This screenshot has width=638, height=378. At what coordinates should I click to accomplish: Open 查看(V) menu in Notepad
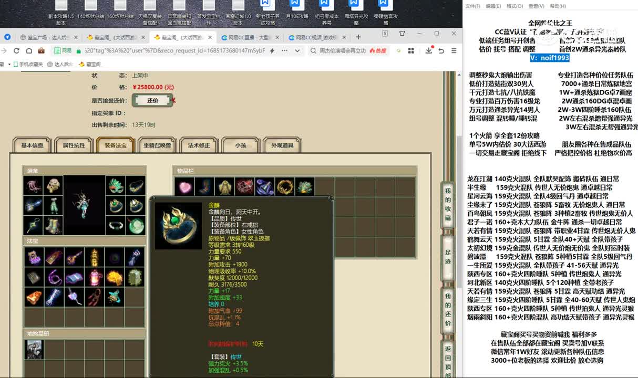pyautogui.click(x=536, y=6)
